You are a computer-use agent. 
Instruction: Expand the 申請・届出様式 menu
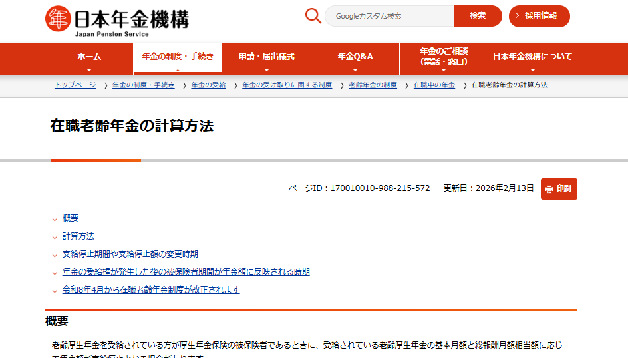(x=266, y=59)
